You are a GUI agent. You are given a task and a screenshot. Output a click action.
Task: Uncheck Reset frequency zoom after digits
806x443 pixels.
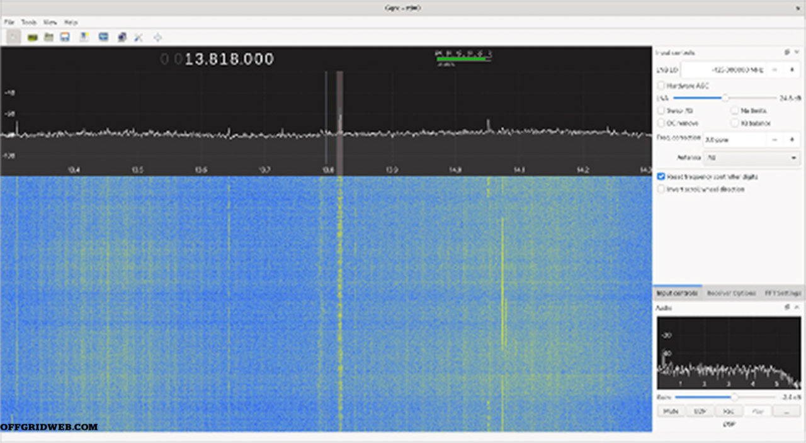(x=661, y=177)
